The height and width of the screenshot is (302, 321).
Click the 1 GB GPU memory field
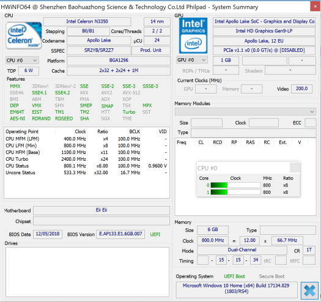tap(226, 61)
